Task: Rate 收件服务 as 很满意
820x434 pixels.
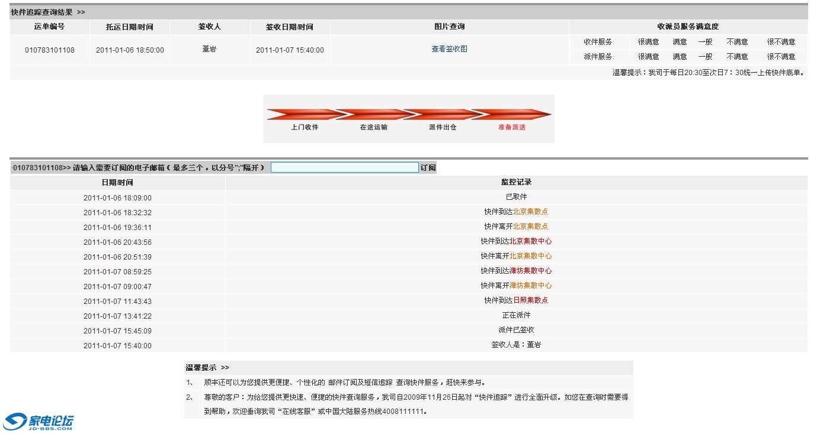Action: (x=648, y=42)
